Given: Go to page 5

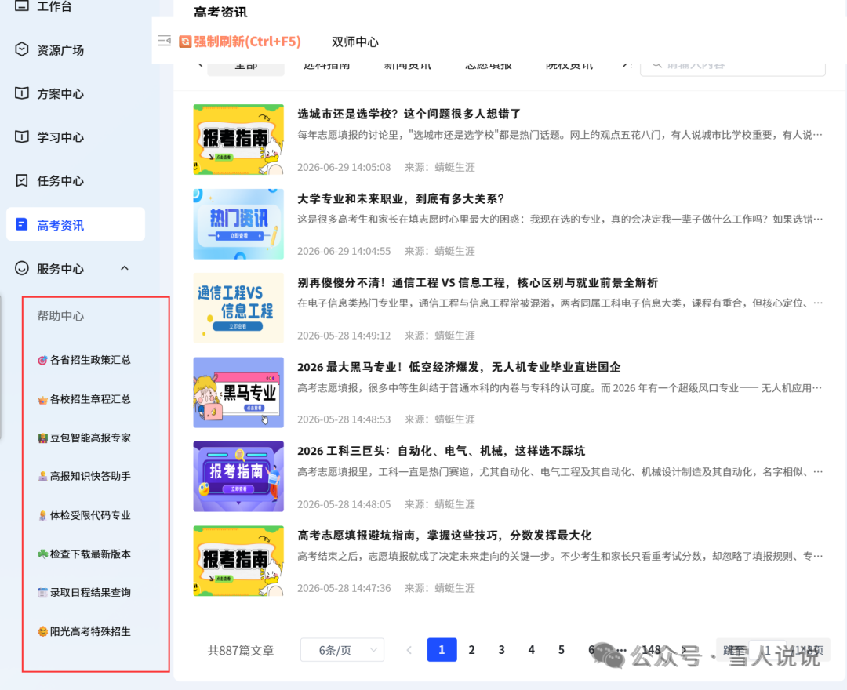Looking at the screenshot, I should pos(562,650).
